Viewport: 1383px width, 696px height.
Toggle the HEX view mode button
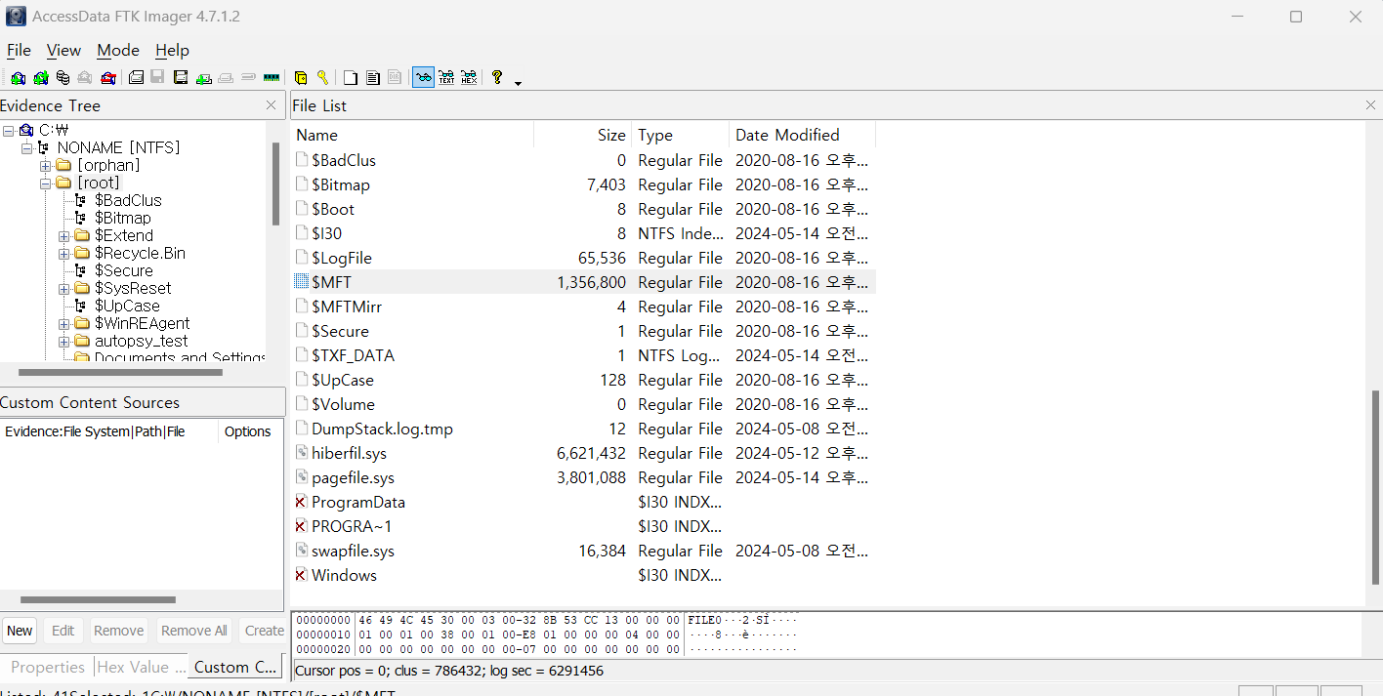coord(469,77)
